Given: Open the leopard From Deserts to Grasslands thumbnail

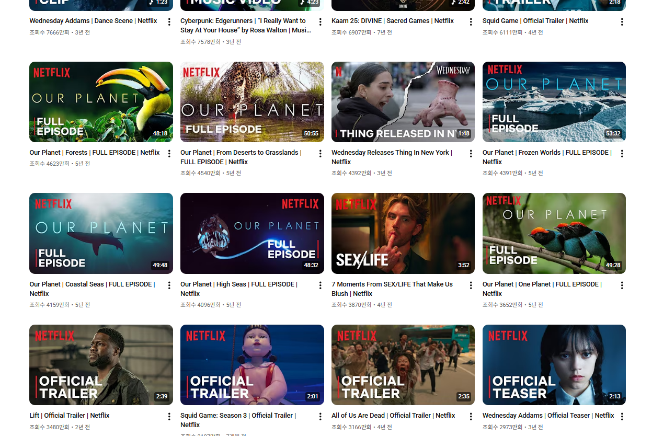Looking at the screenshot, I should [252, 102].
